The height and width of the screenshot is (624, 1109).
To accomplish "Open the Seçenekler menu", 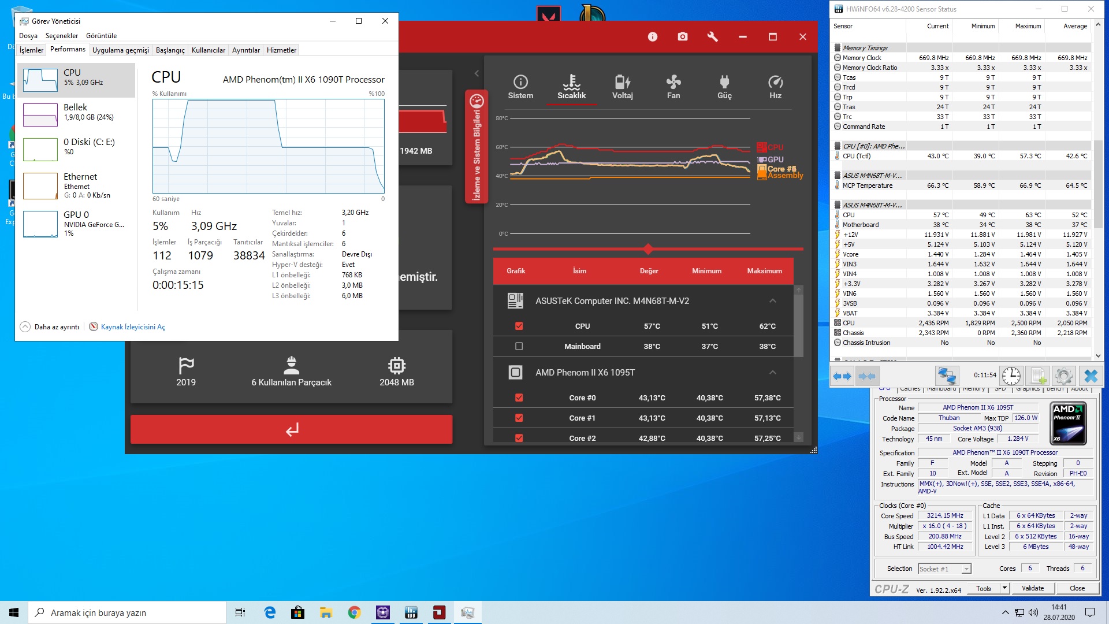I will (62, 36).
